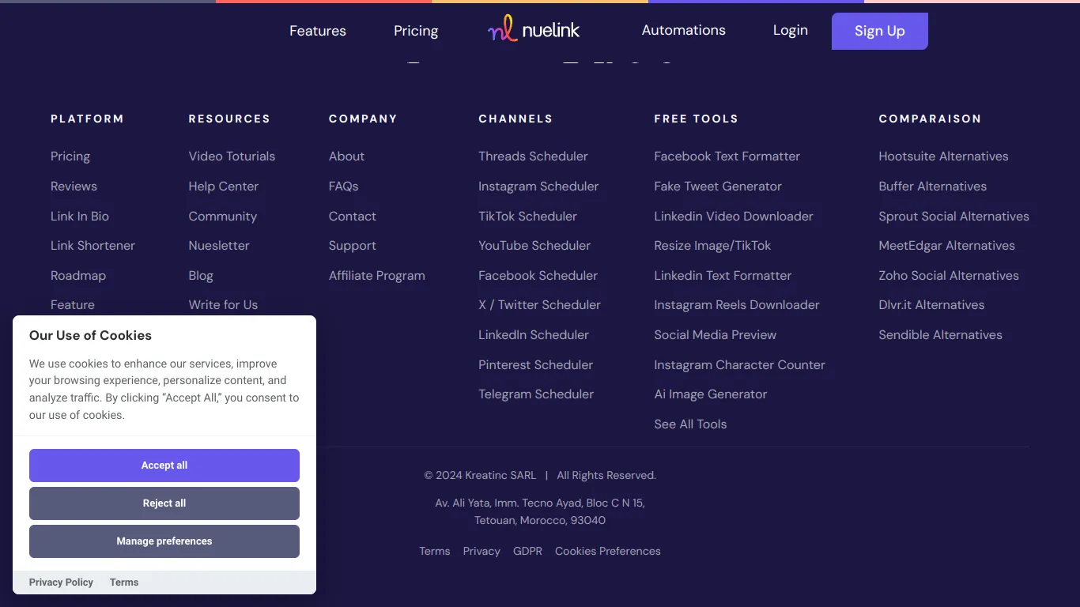This screenshot has width=1080, height=607.
Task: Open the About page
Action: (346, 156)
